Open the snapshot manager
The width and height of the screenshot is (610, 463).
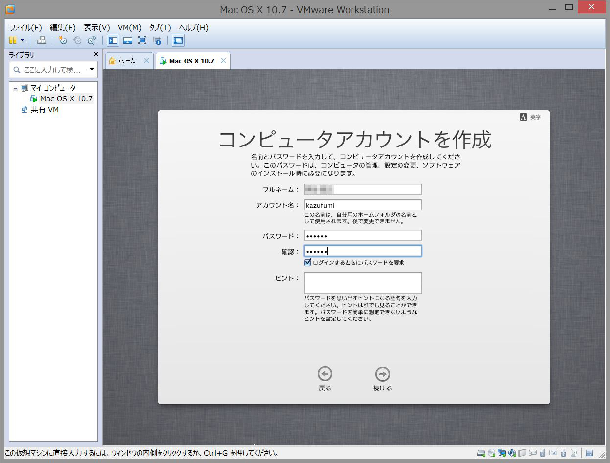[92, 40]
